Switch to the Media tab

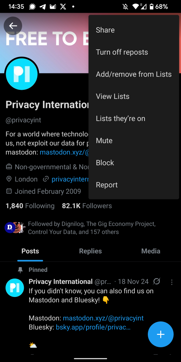pyautogui.click(x=151, y=251)
